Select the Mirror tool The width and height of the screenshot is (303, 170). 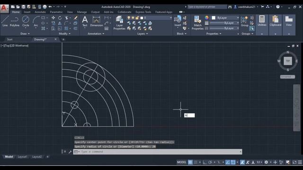(60, 23)
